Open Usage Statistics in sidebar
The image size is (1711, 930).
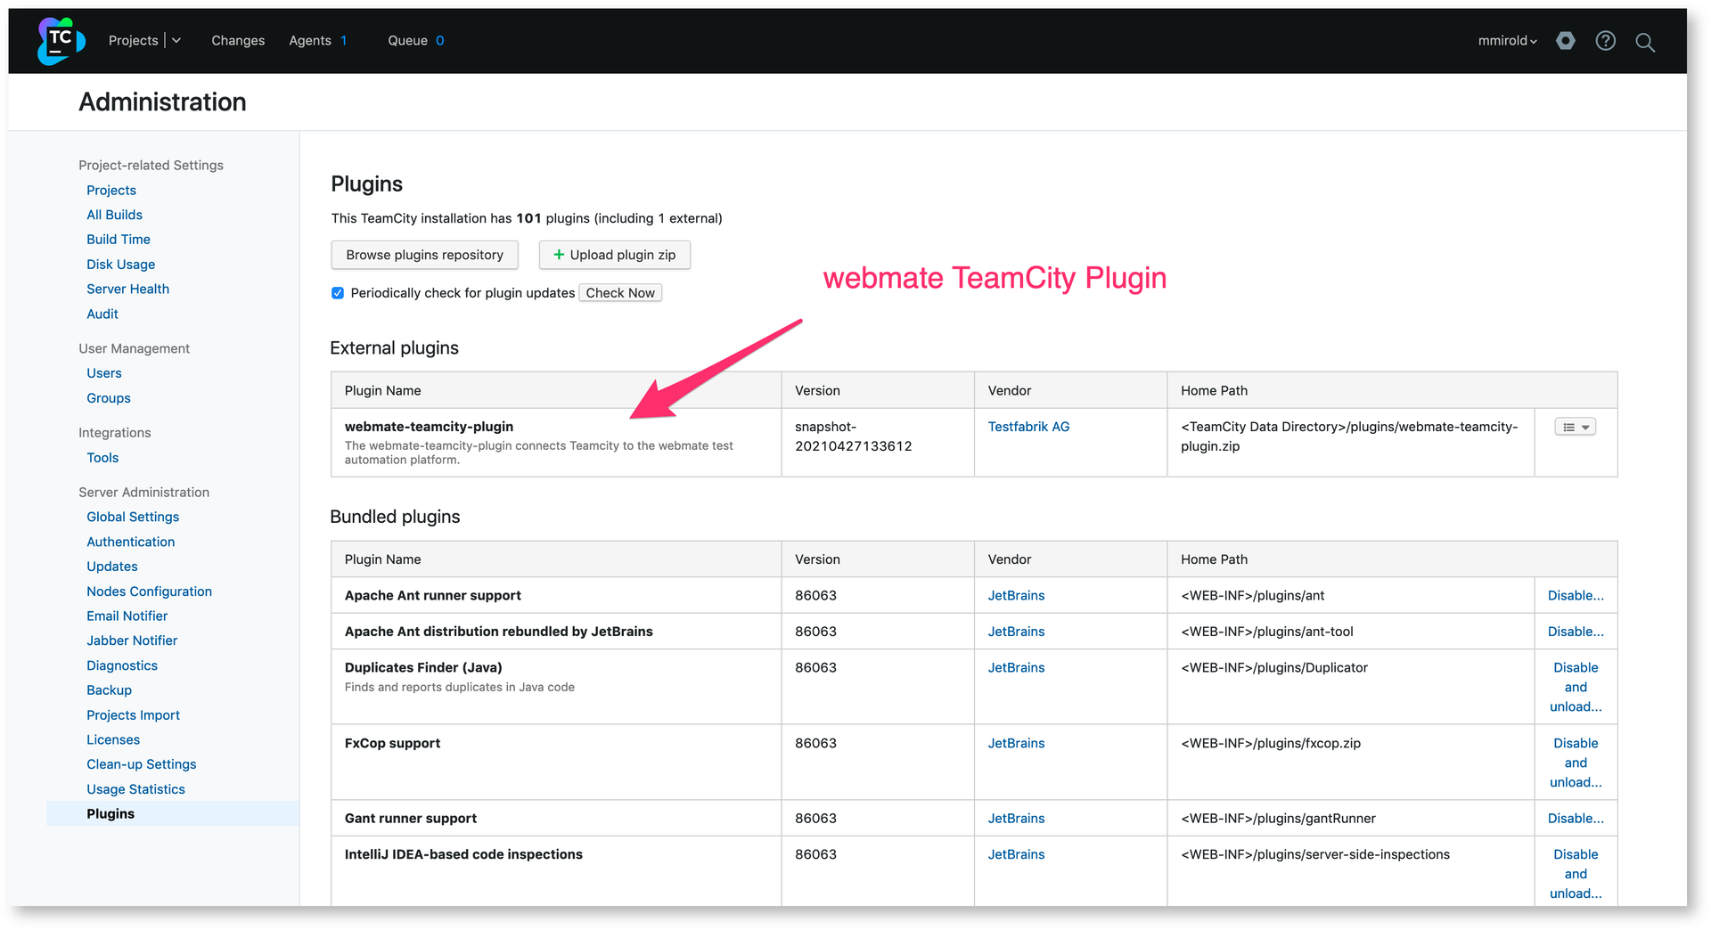[136, 790]
